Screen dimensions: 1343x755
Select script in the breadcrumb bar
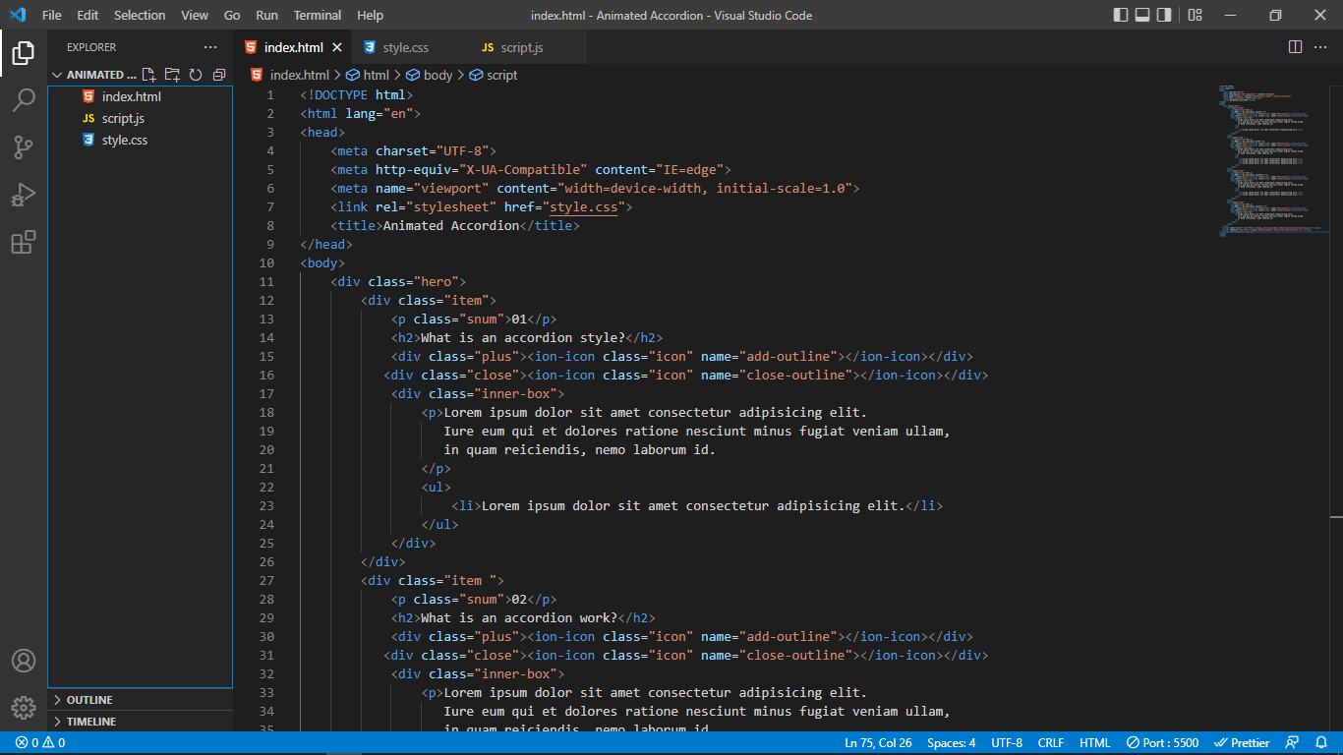tap(499, 74)
